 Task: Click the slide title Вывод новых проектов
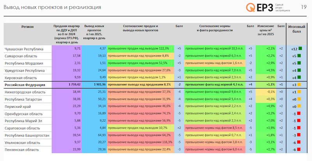pyautogui.click(x=52, y=7)
